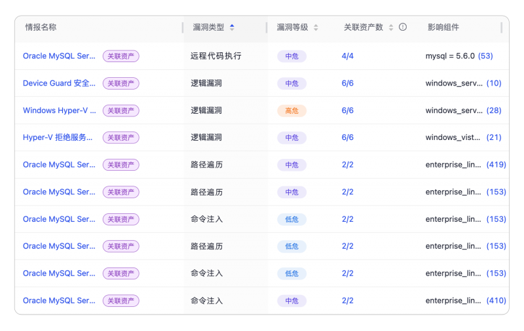
Task: Open 6/6 assets count in Hyper-V 拒绝服务 row
Action: (x=348, y=137)
